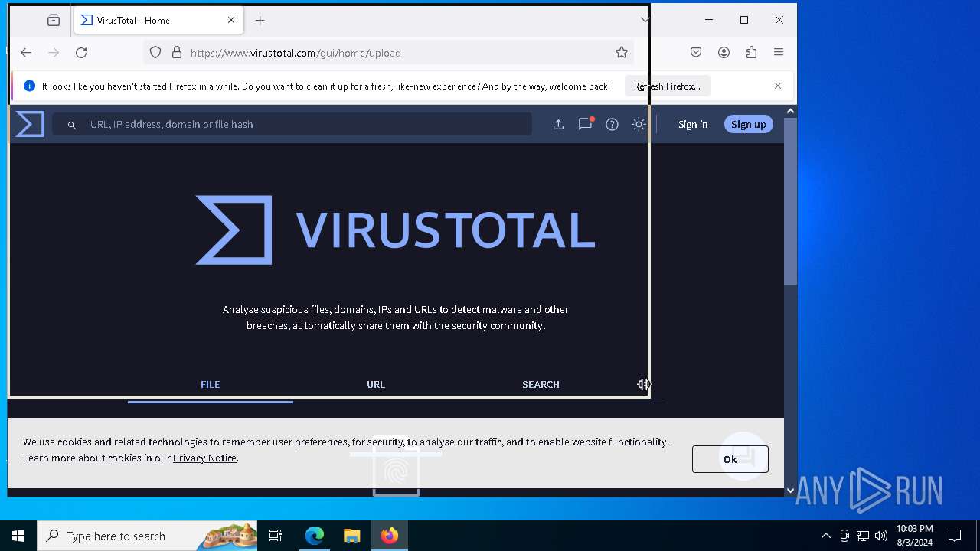Show hidden system tray icons
This screenshot has width=980, height=551.
pos(825,536)
